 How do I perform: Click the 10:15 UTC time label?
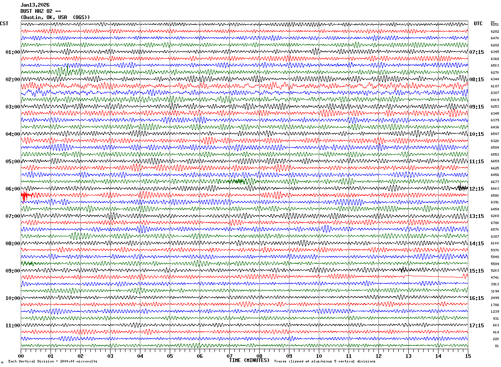pos(477,134)
